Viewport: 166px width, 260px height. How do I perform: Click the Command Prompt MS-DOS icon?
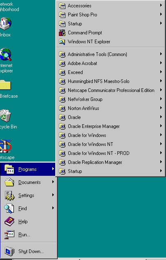(x=62, y=33)
